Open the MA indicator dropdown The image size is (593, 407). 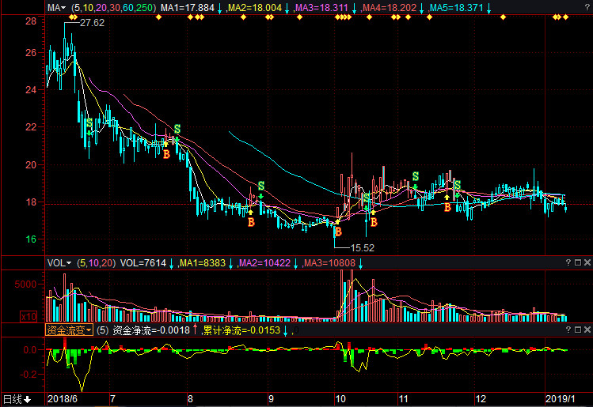coord(55,8)
